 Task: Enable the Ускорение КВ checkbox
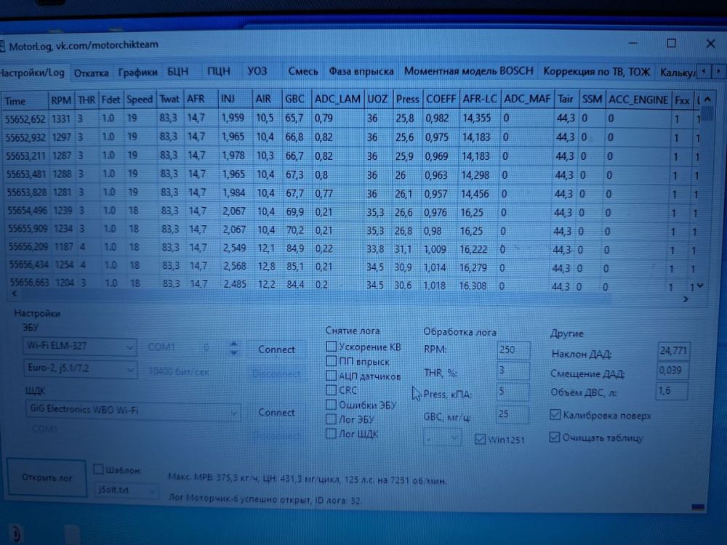coord(331,346)
